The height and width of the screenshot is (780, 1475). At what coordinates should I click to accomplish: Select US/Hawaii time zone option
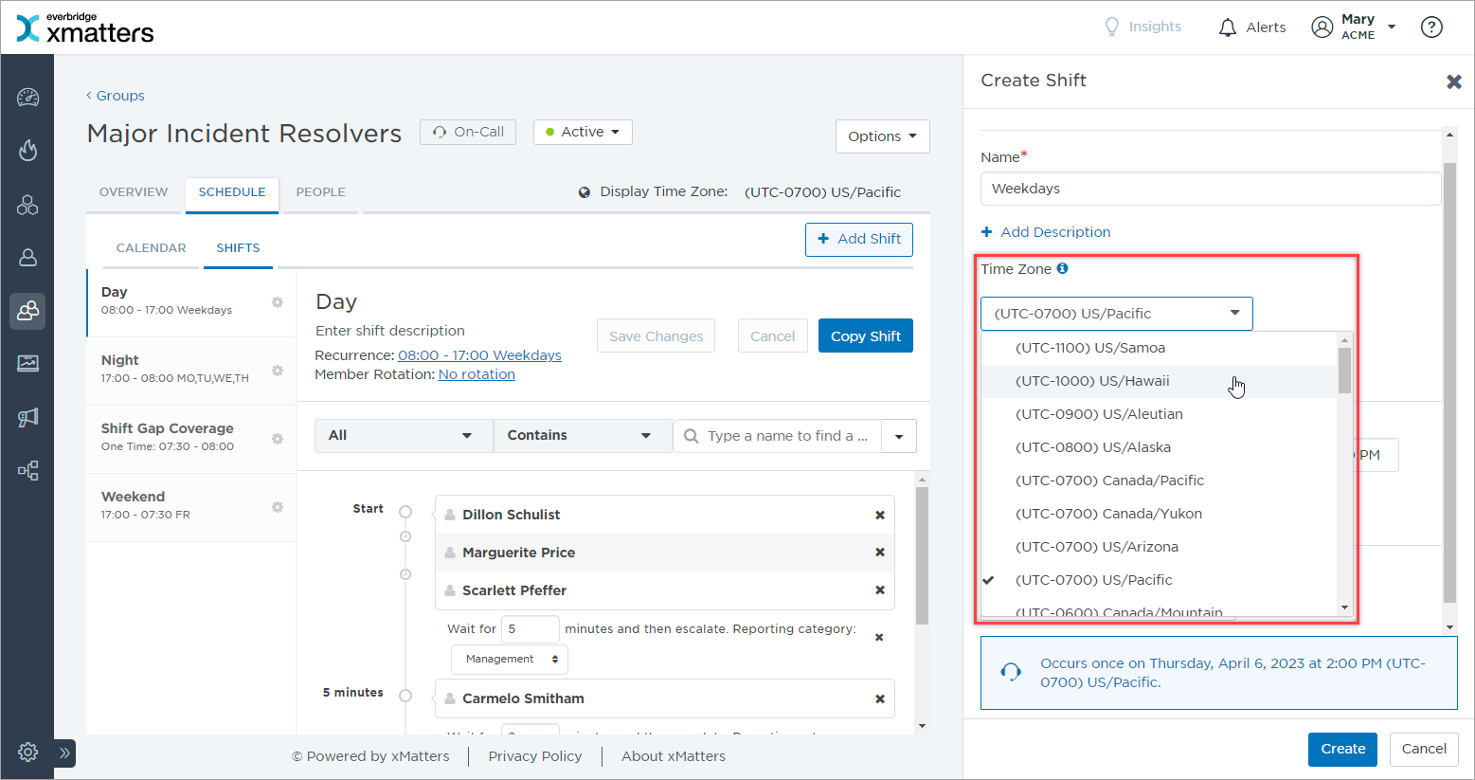click(1159, 381)
